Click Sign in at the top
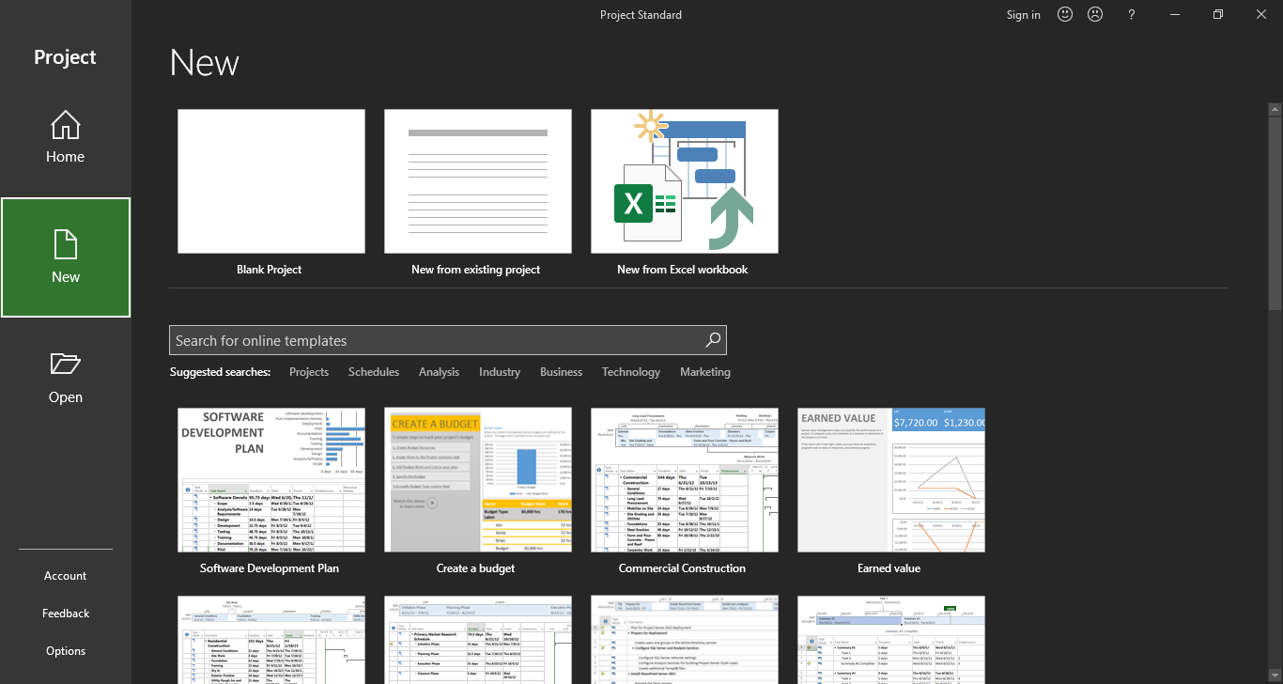Image resolution: width=1283 pixels, height=684 pixels. (1023, 14)
